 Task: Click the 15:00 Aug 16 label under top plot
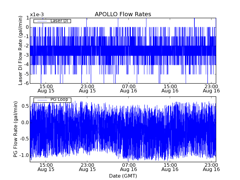click(x=170, y=88)
